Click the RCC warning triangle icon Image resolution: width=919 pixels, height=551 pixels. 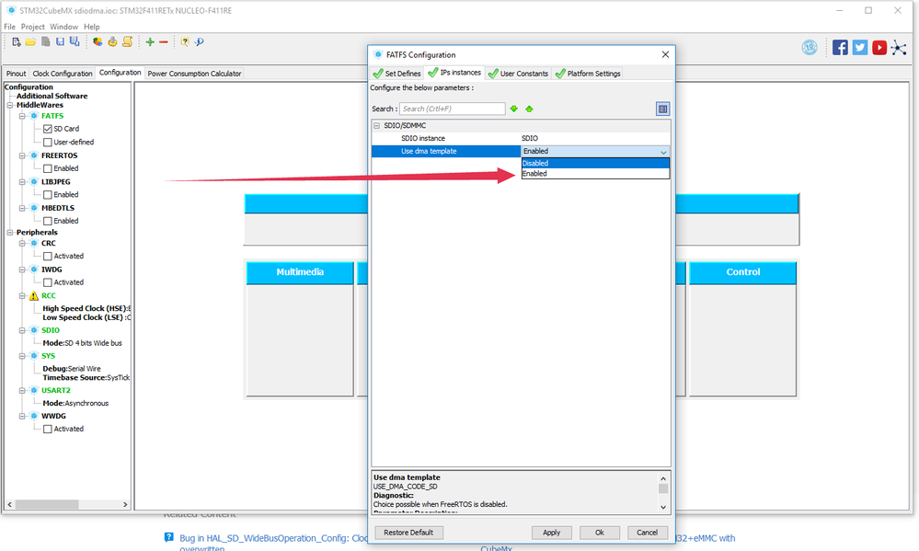34,296
